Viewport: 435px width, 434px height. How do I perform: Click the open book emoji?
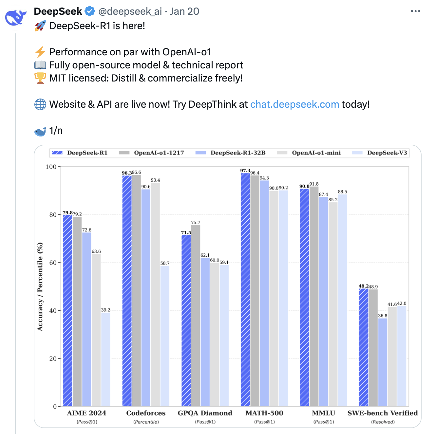click(40, 65)
